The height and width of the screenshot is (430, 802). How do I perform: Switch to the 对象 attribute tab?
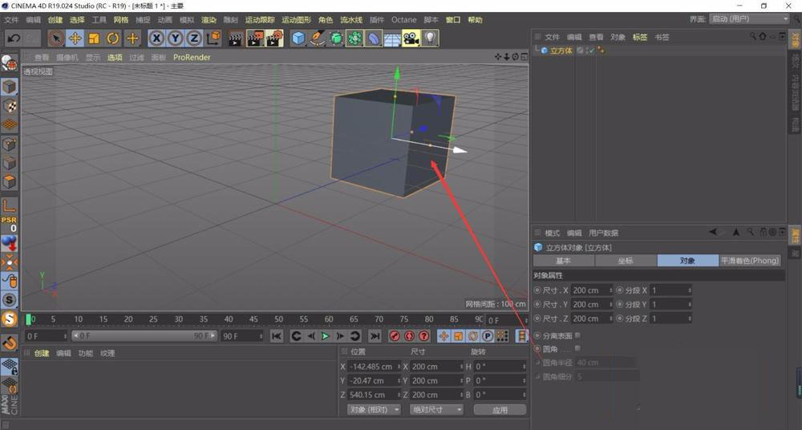688,261
